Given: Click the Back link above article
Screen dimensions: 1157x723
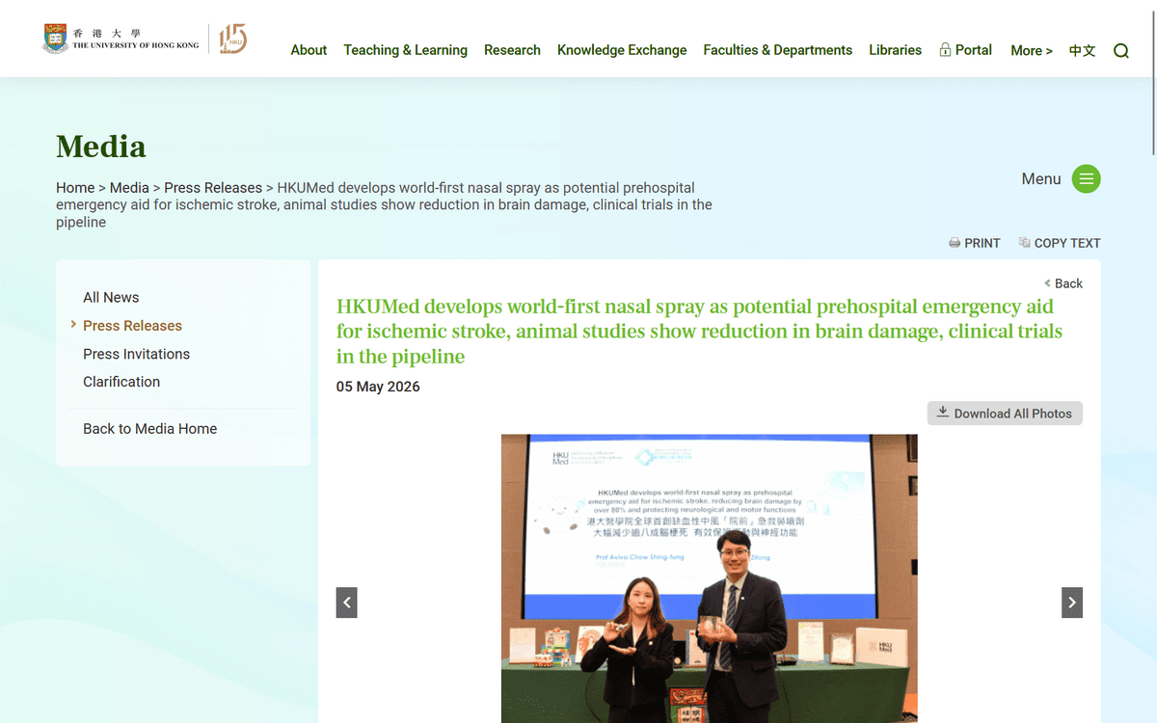Looking at the screenshot, I should pyautogui.click(x=1068, y=283).
